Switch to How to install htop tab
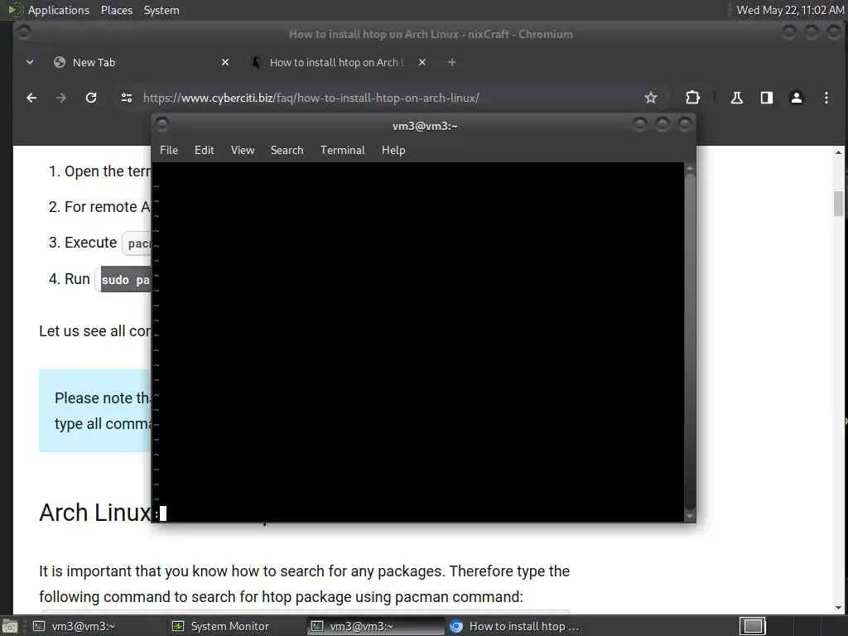The width and height of the screenshot is (848, 636). (x=339, y=62)
